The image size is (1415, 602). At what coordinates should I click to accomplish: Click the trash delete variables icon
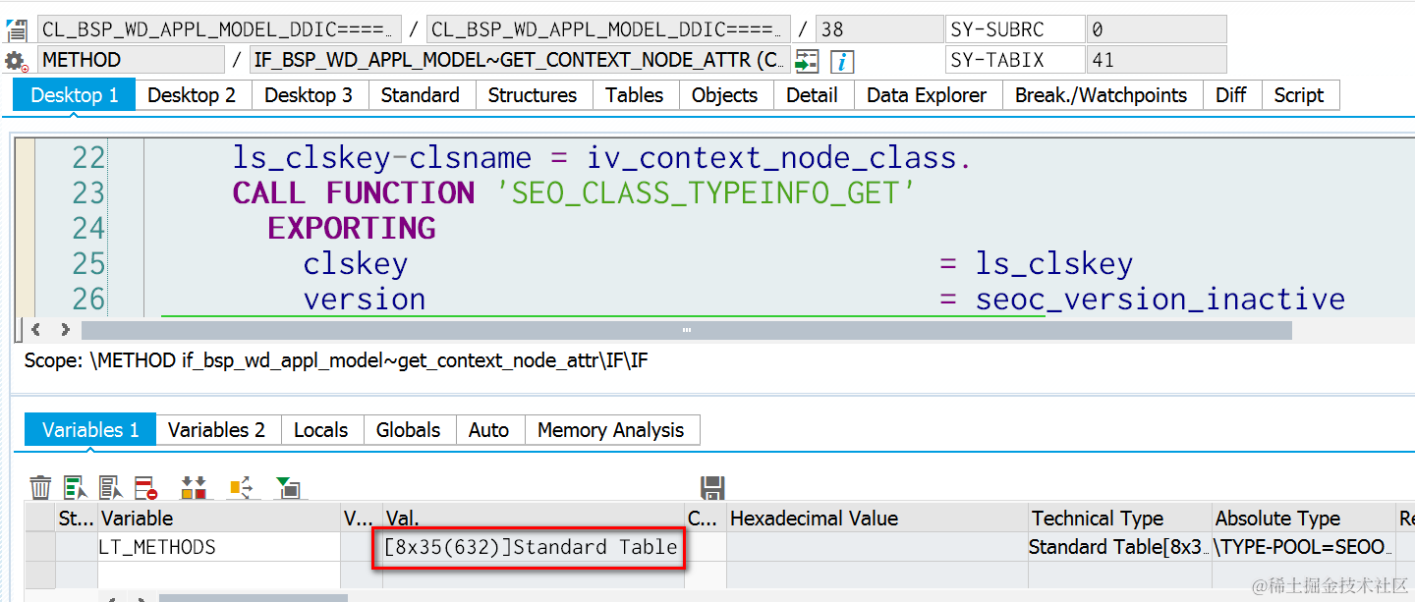tap(40, 487)
